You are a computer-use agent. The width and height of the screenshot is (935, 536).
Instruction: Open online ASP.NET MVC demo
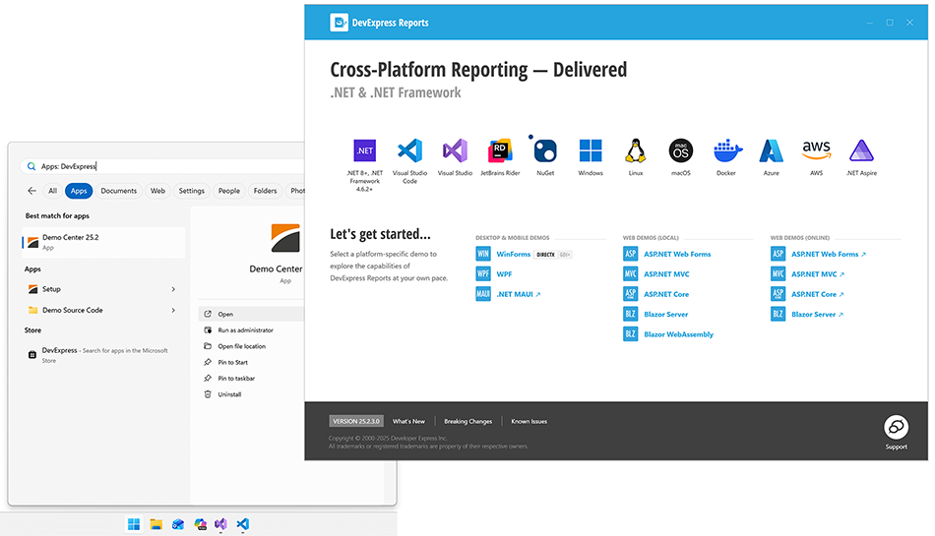818,274
